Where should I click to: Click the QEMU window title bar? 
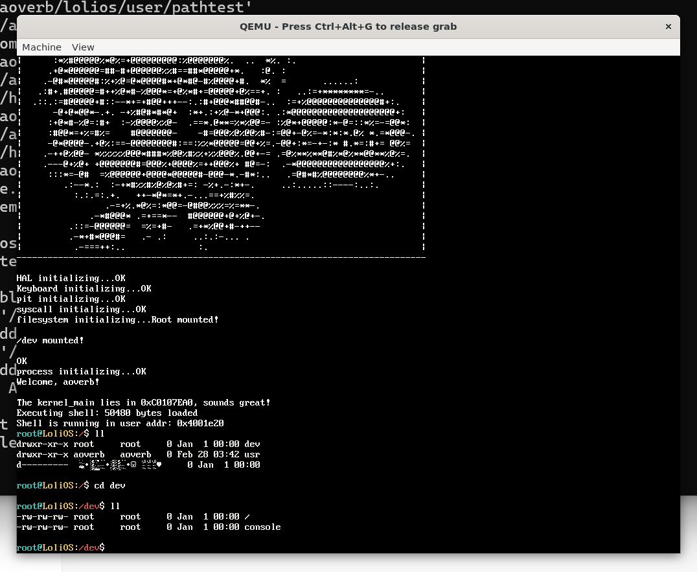tap(348, 27)
